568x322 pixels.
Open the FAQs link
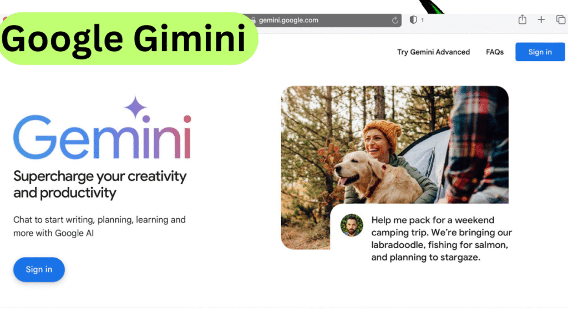tap(494, 52)
